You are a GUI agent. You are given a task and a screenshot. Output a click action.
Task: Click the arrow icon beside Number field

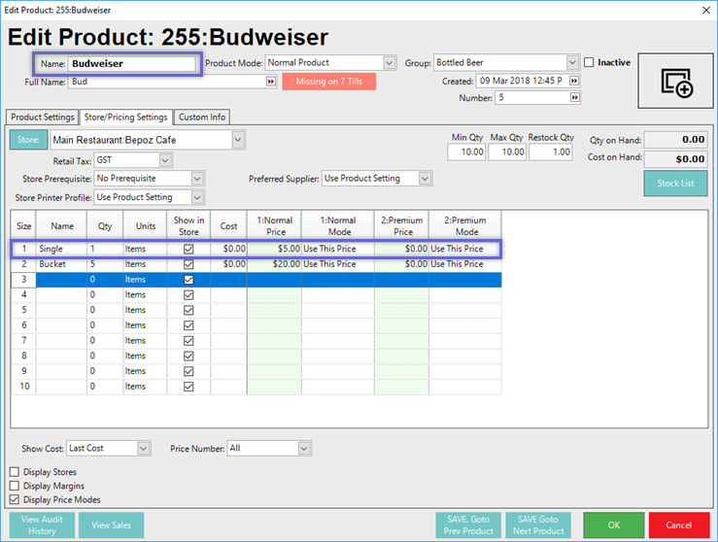click(x=574, y=97)
